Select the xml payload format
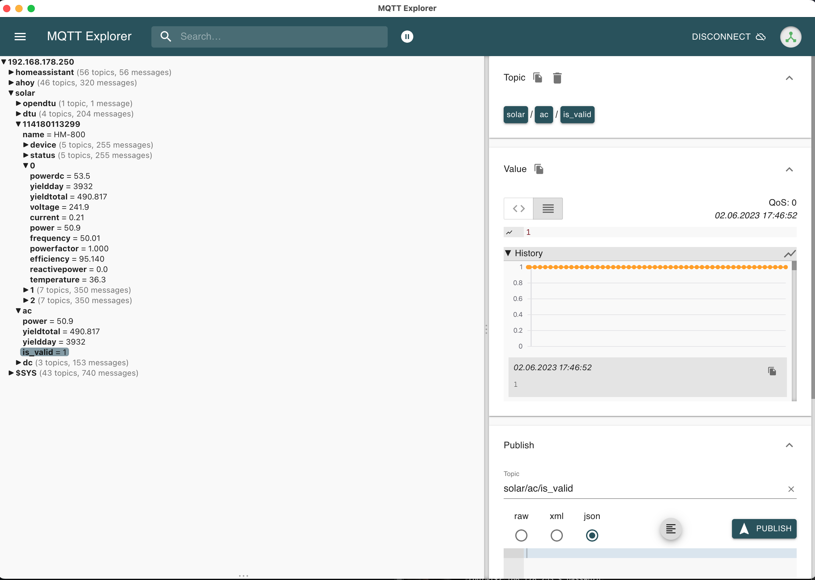This screenshot has width=815, height=580. click(556, 535)
